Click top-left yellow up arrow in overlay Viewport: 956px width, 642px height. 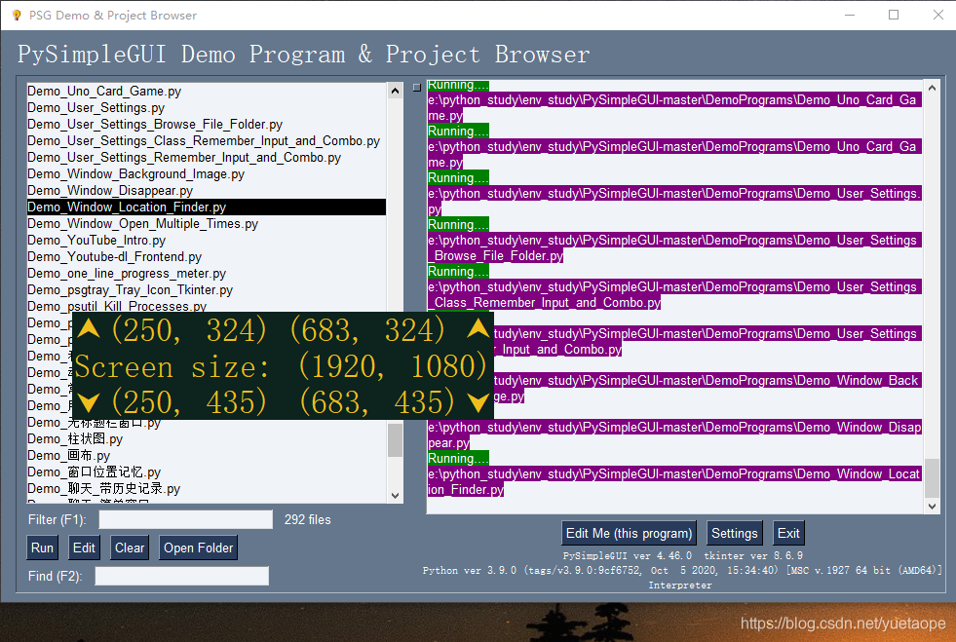(x=89, y=328)
